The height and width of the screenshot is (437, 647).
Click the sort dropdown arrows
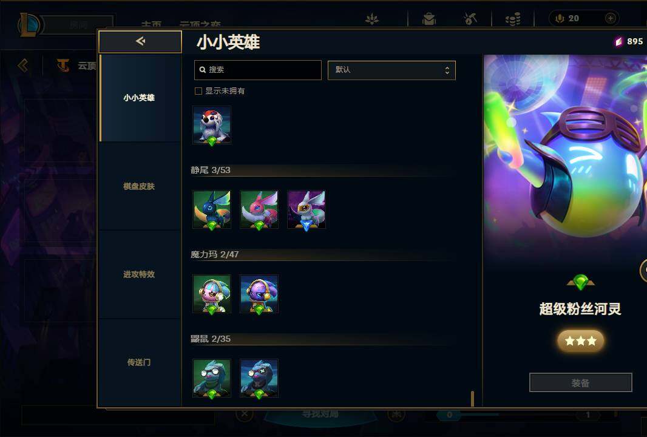tap(447, 70)
